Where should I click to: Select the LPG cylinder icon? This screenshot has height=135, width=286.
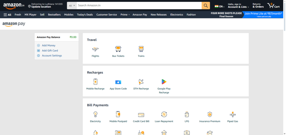tap(187, 114)
